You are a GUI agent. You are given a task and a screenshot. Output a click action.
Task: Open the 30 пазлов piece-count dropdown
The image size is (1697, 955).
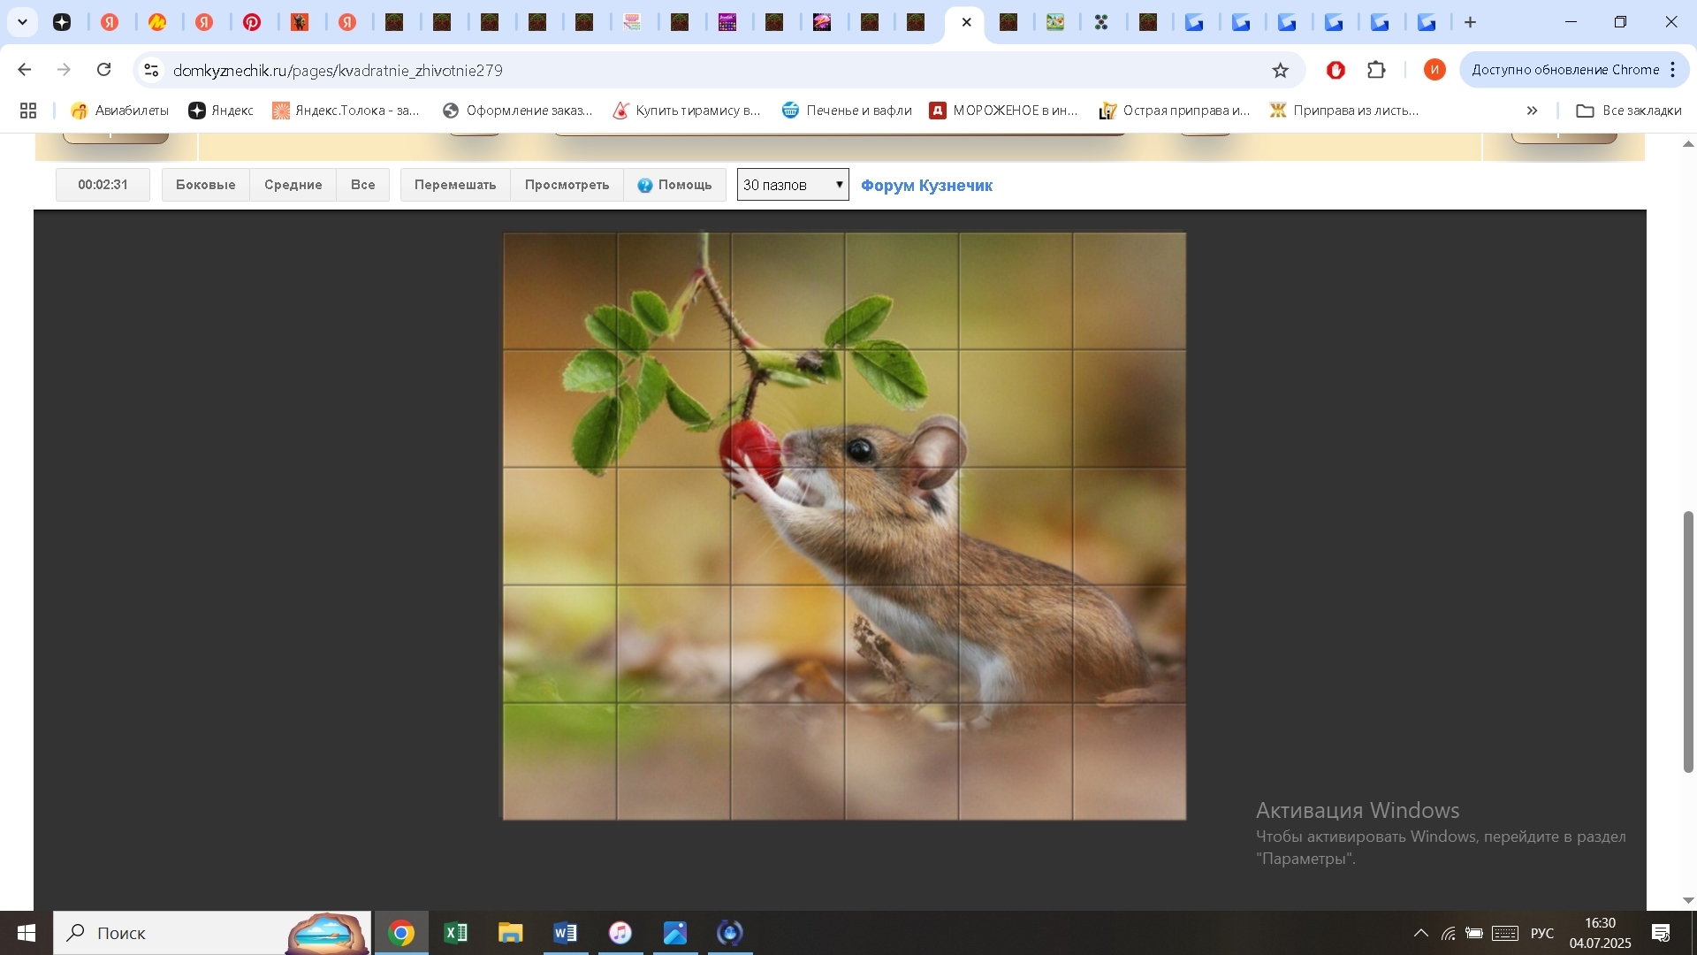(793, 185)
